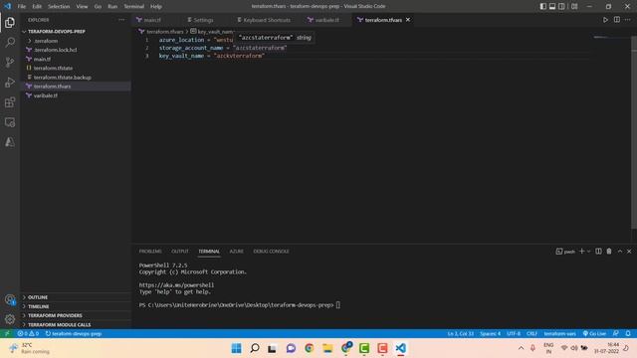The height and width of the screenshot is (358, 637).
Task: Open the DEBUG CONSOLE panel tab
Action: [x=271, y=252]
